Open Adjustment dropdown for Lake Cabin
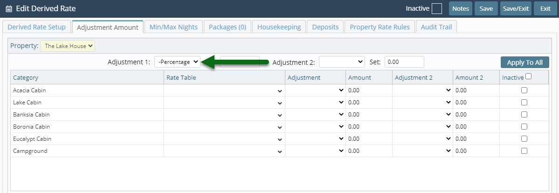 [x=315, y=103]
